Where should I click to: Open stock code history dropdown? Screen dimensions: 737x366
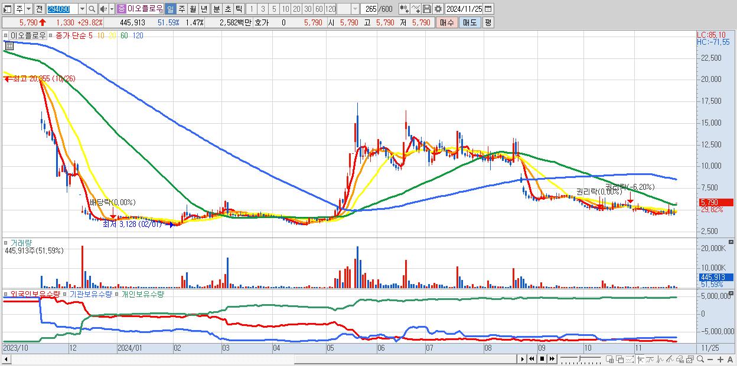tap(82, 9)
